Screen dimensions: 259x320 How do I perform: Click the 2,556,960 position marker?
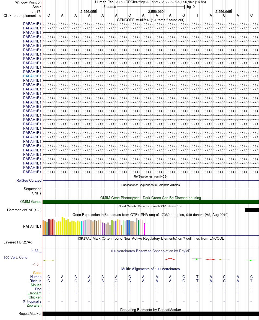coord(156,12)
